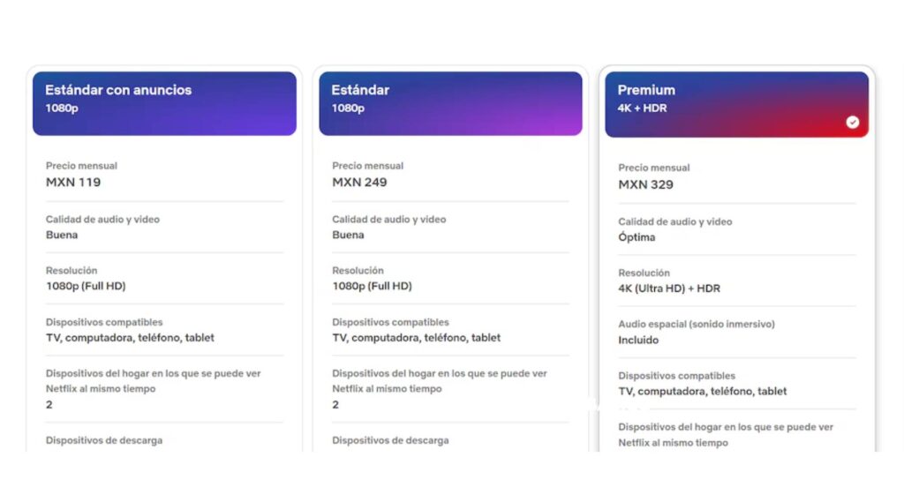Image resolution: width=904 pixels, height=502 pixels.
Task: Click 1080p subtitle under Estándar con anuncios
Action: coord(61,108)
